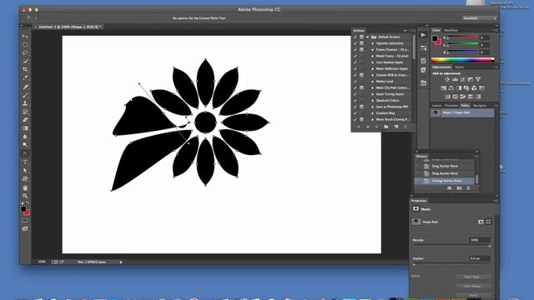Select the pixel mask button in Properties

click(481, 222)
